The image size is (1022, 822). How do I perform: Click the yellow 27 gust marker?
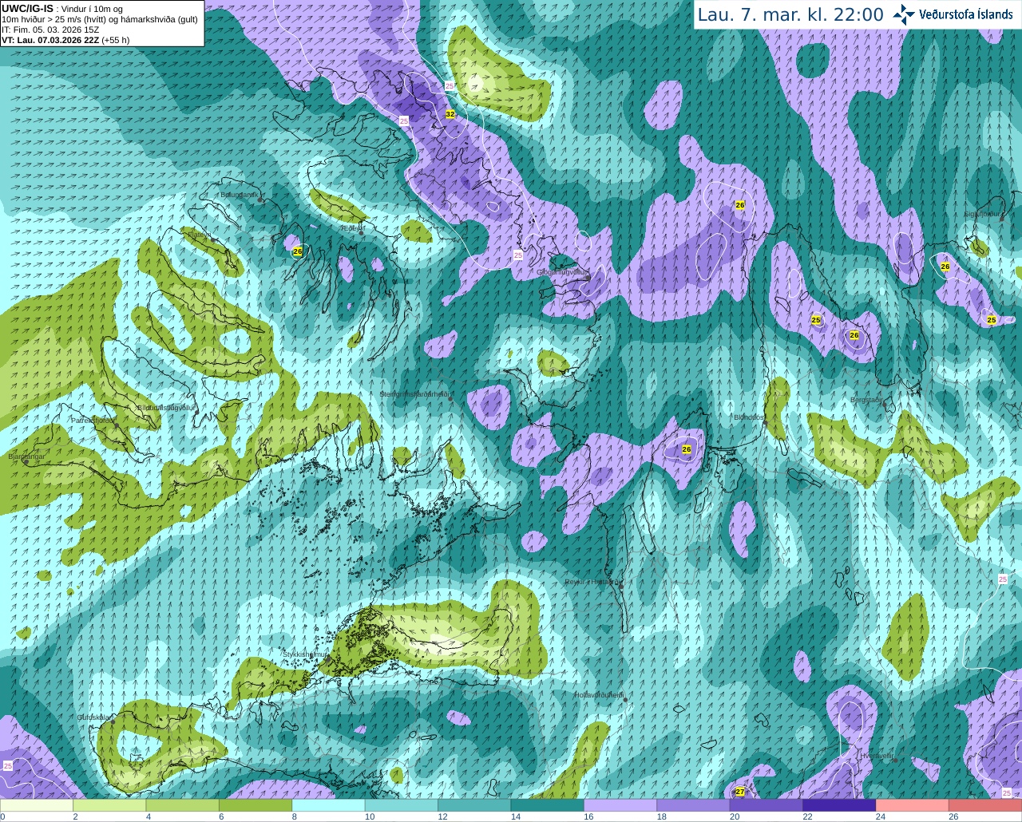tap(740, 792)
